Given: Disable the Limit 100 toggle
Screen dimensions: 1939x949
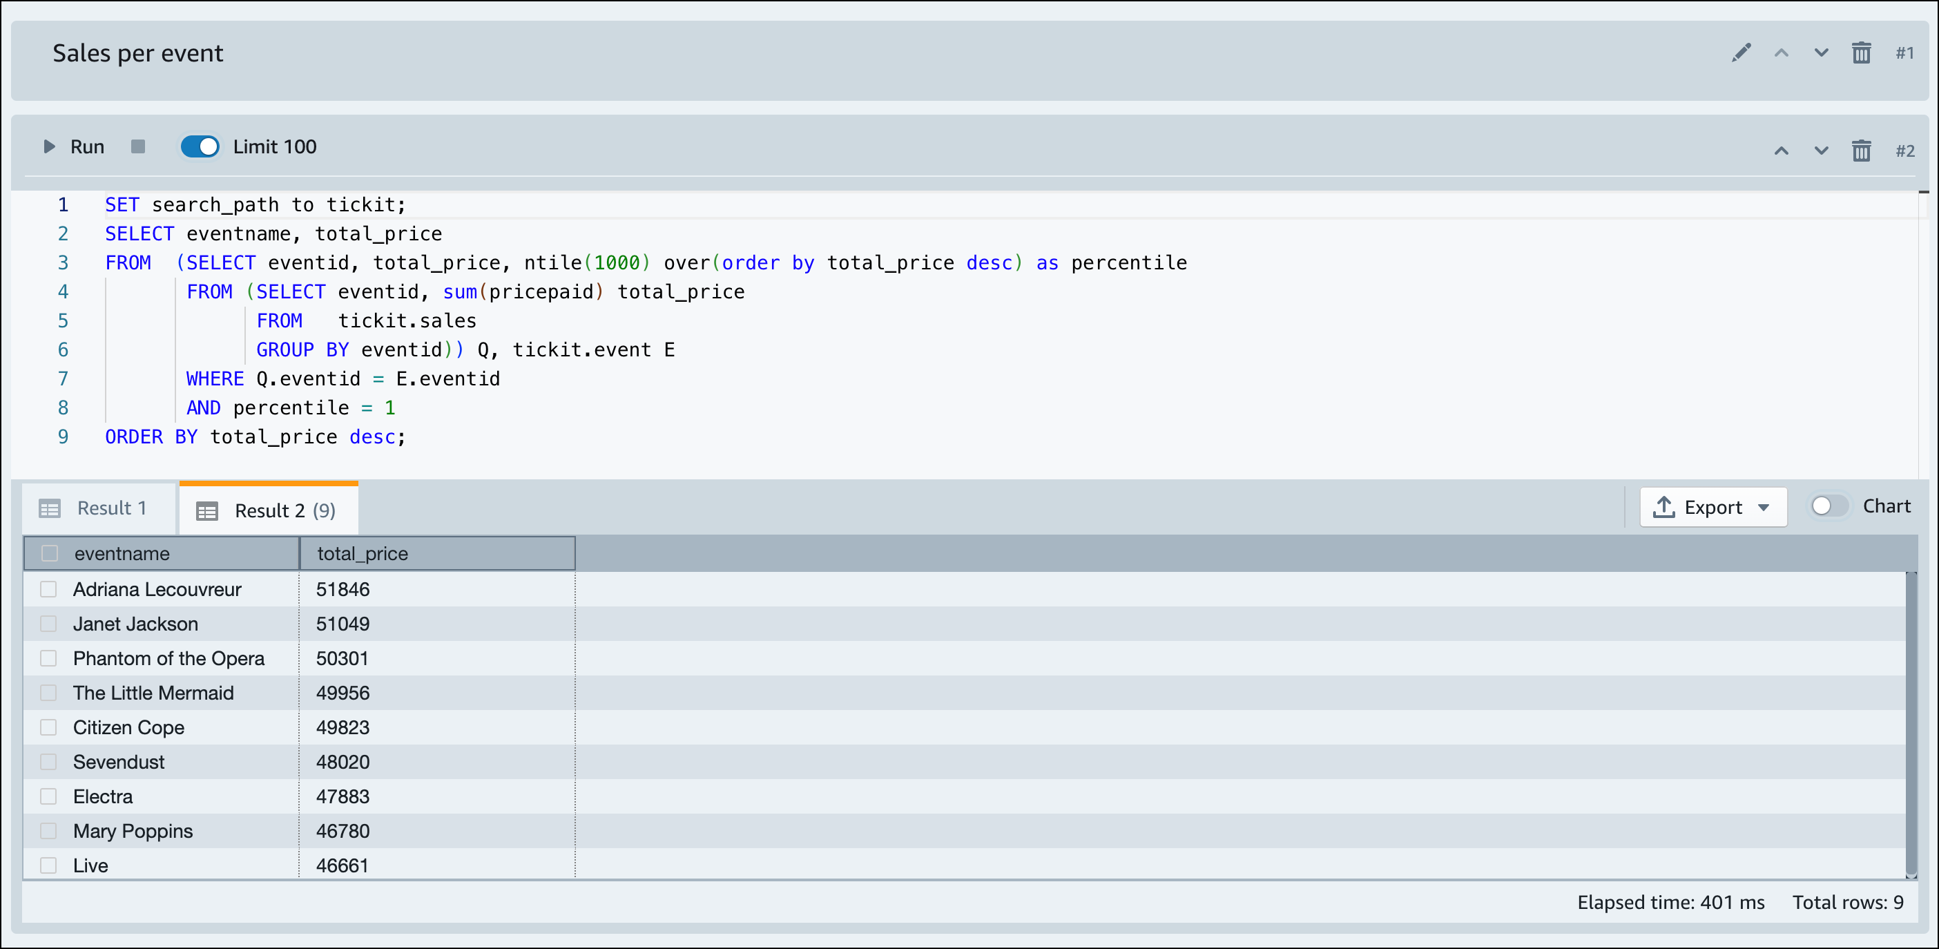Looking at the screenshot, I should [200, 146].
